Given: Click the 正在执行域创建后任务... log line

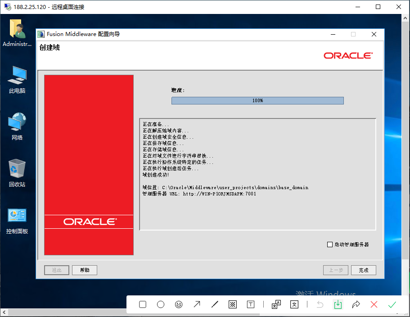Looking at the screenshot, I should pyautogui.click(x=171, y=168).
